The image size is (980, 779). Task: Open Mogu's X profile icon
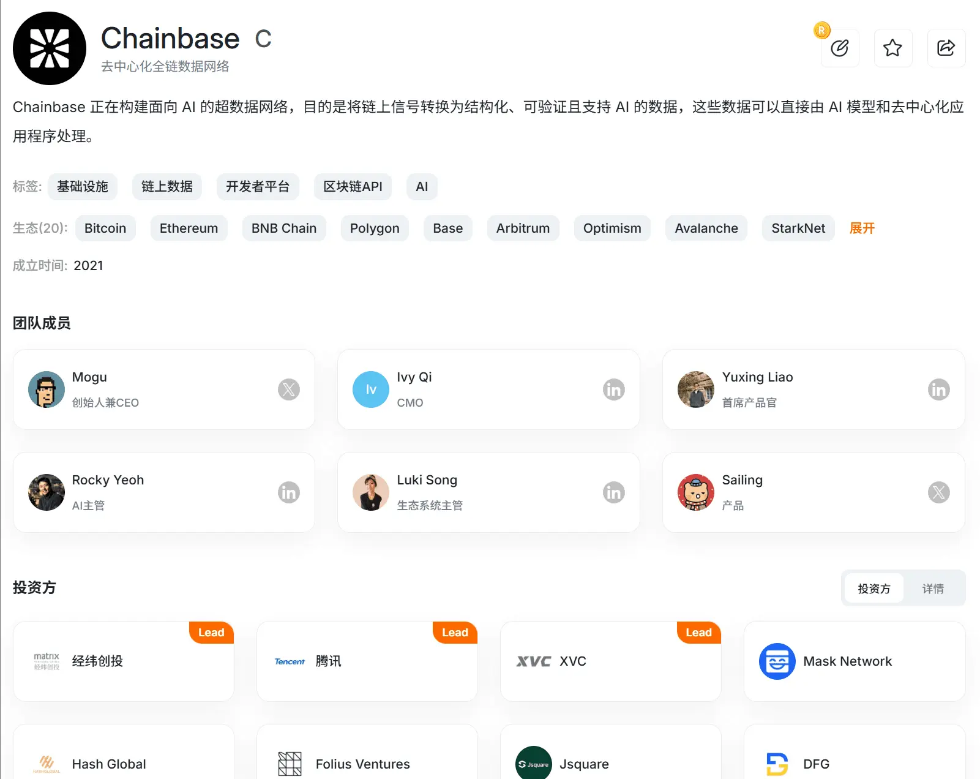[x=289, y=389]
